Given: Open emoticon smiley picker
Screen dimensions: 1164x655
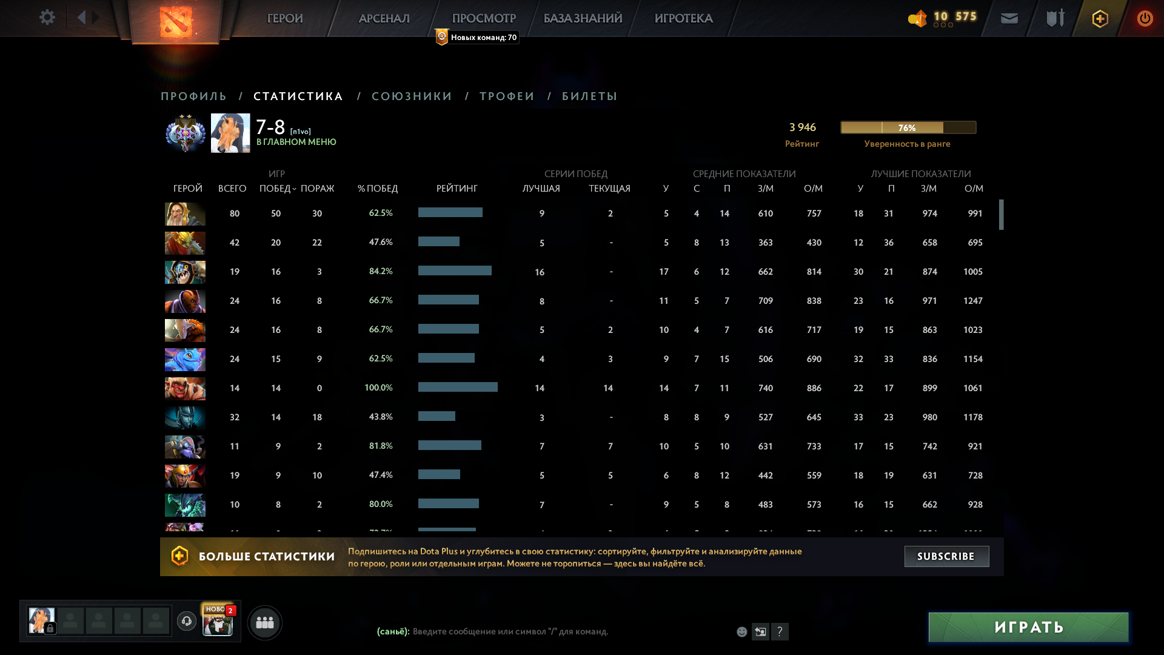Looking at the screenshot, I should click(x=741, y=632).
